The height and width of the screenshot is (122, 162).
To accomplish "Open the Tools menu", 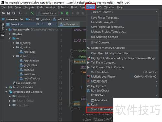I will 90,7.
